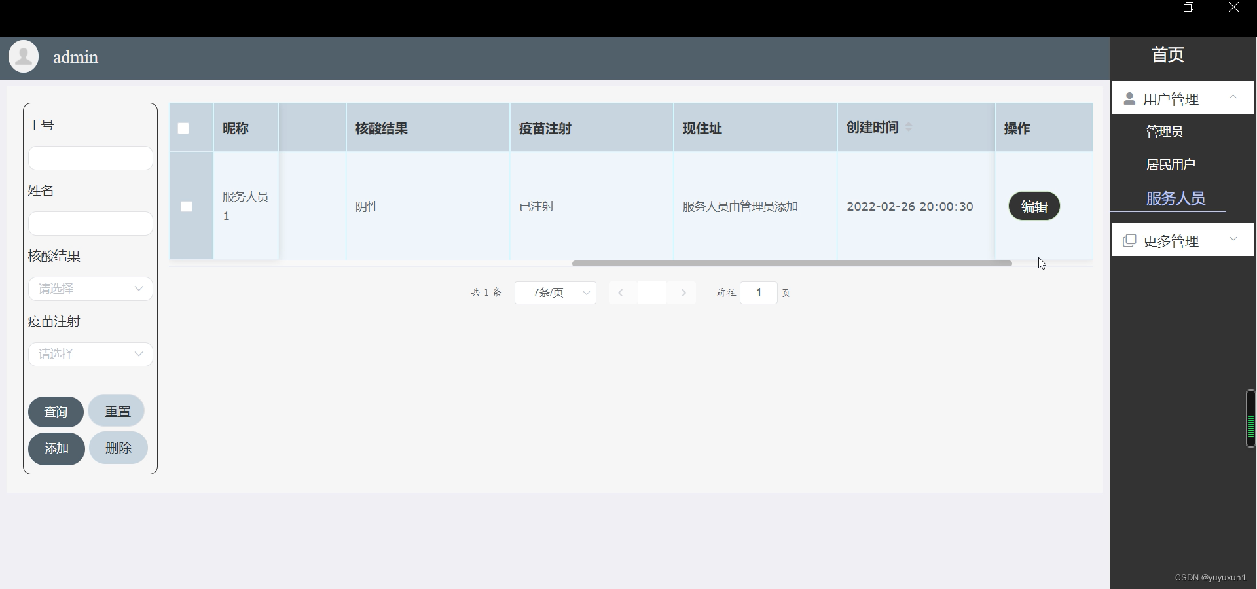Image resolution: width=1257 pixels, height=589 pixels.
Task: Click the icon next to 更多管理
Action: [1130, 240]
